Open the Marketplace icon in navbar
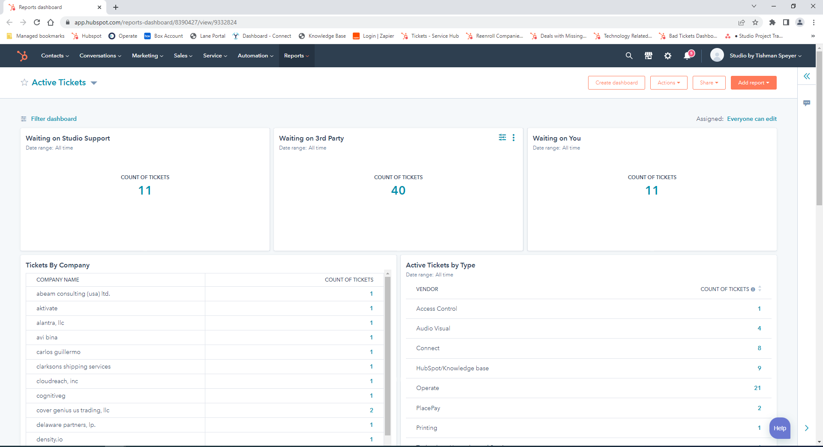 pyautogui.click(x=648, y=56)
